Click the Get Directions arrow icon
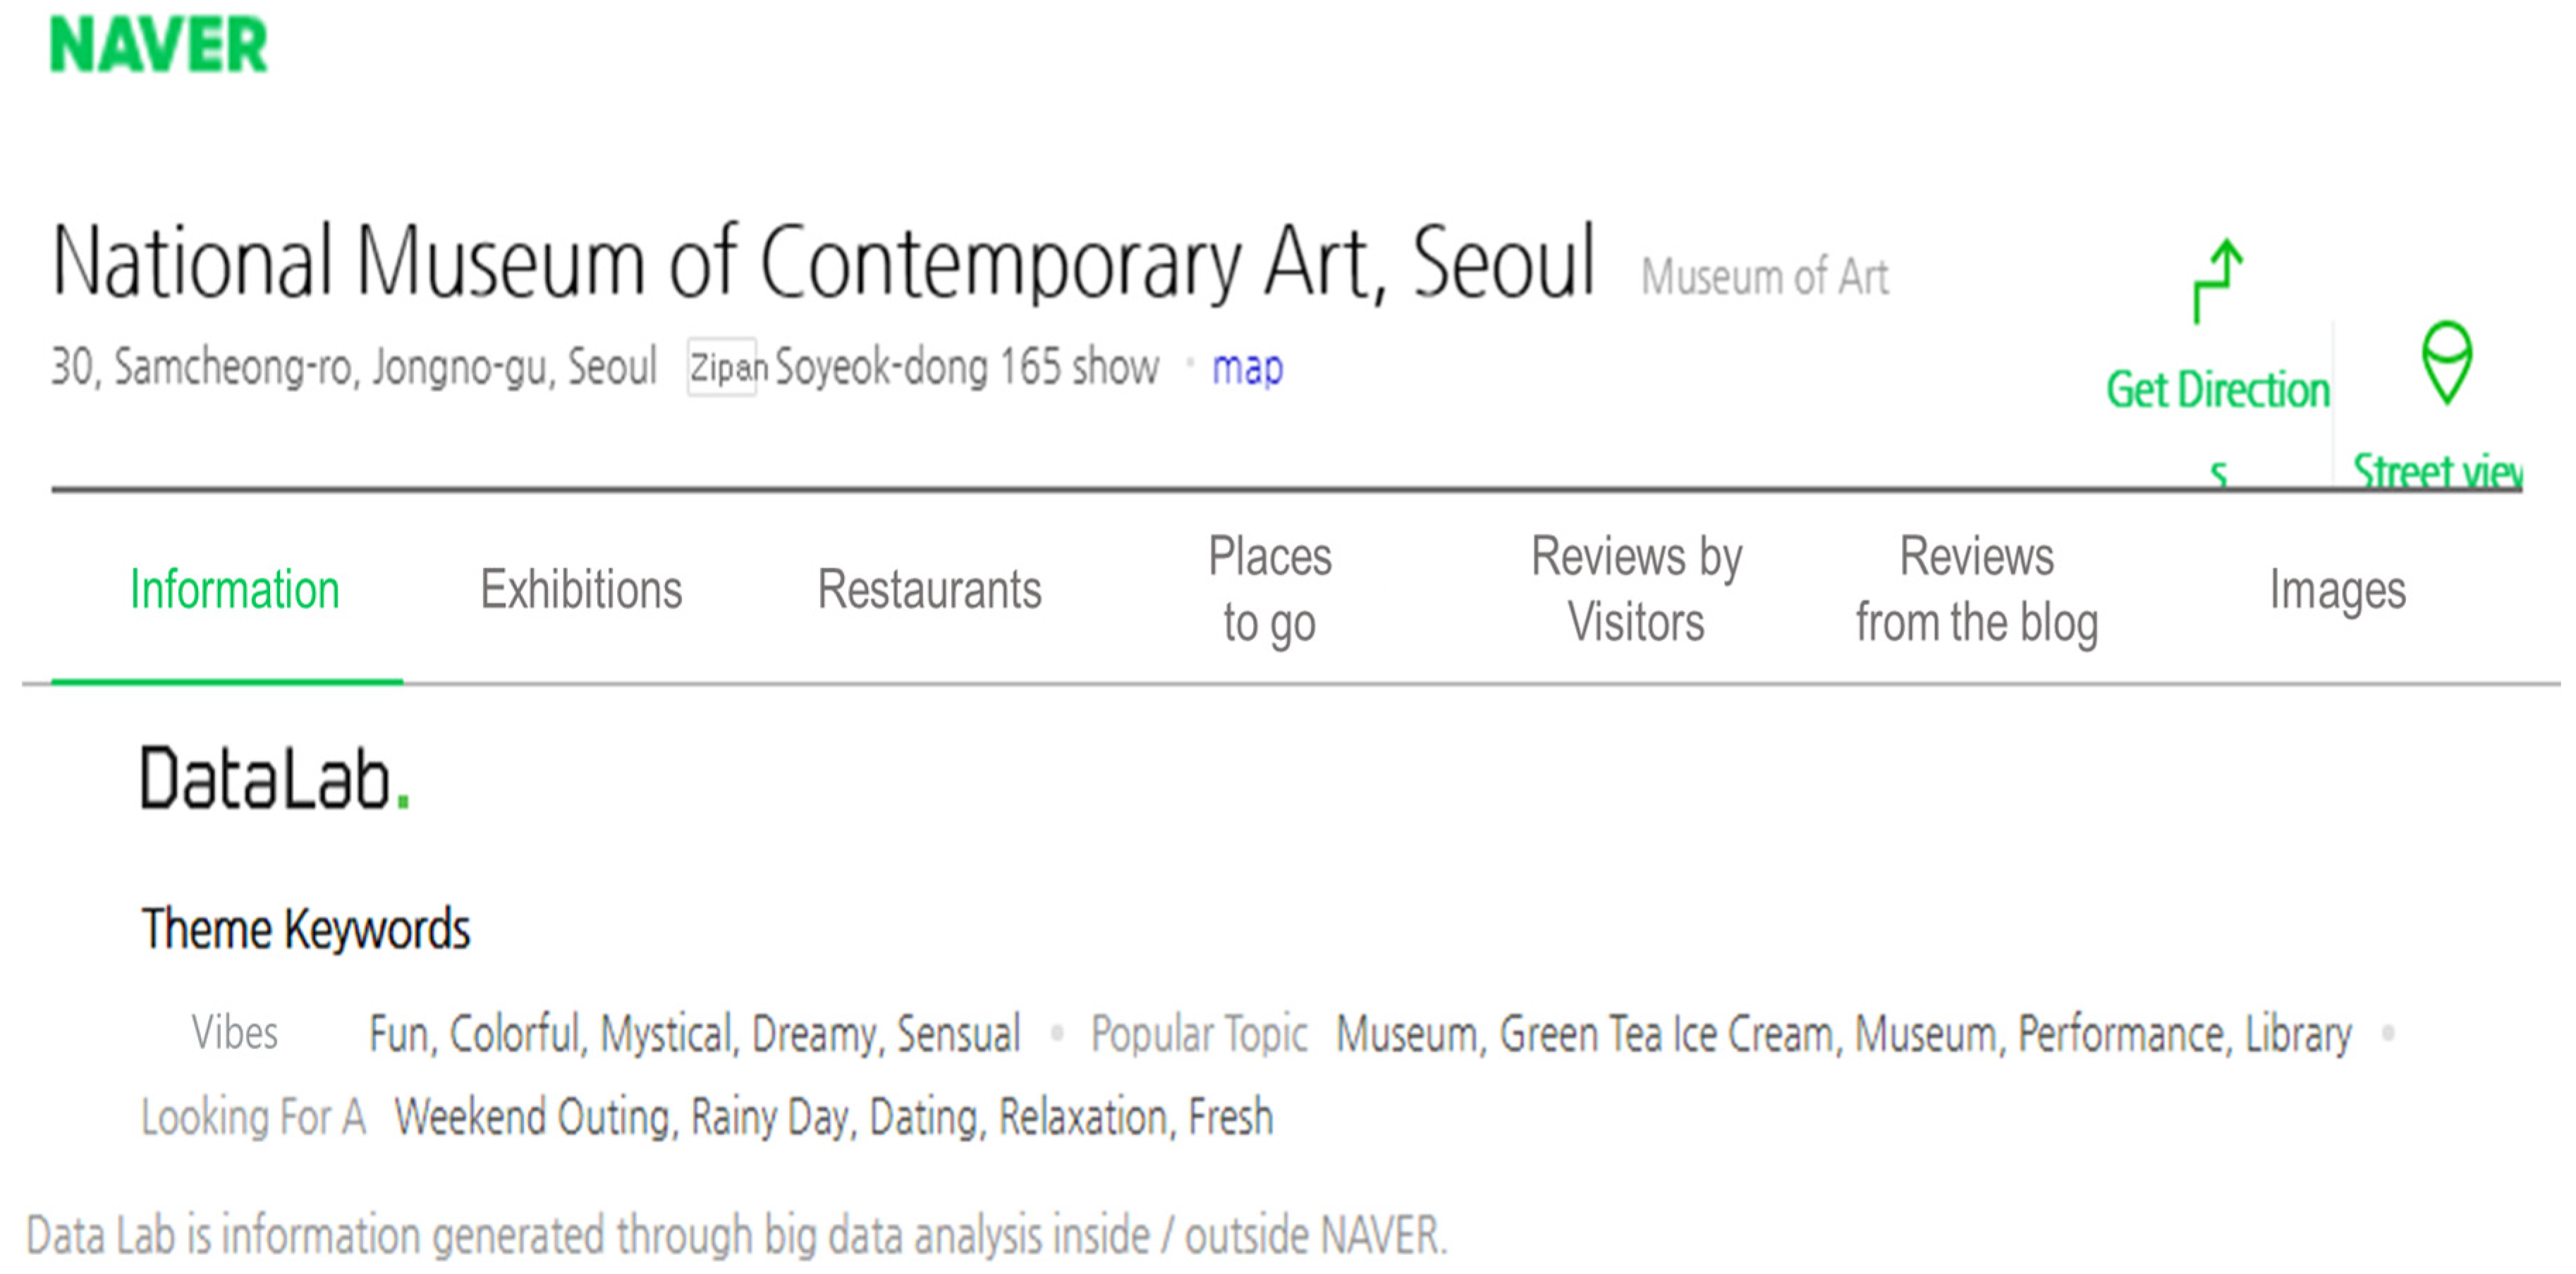The image size is (2576, 1274). (2218, 281)
